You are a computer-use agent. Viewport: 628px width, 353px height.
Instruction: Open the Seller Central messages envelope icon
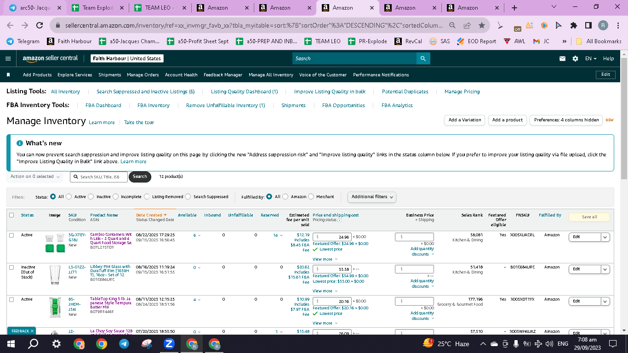562,58
